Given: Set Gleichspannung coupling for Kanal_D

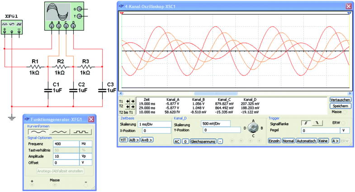Looking at the screenshot, I should pos(203,141).
